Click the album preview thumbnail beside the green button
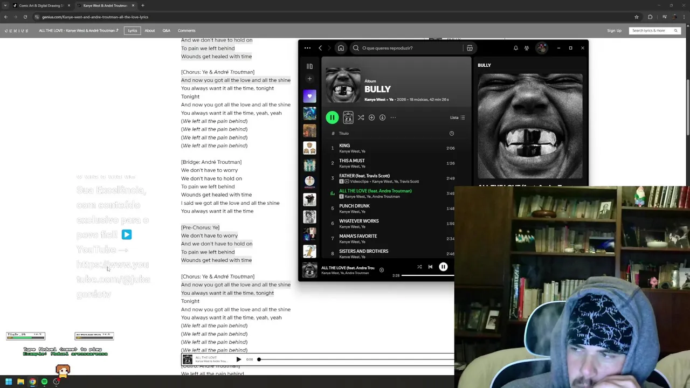690x388 pixels. pyautogui.click(x=348, y=117)
